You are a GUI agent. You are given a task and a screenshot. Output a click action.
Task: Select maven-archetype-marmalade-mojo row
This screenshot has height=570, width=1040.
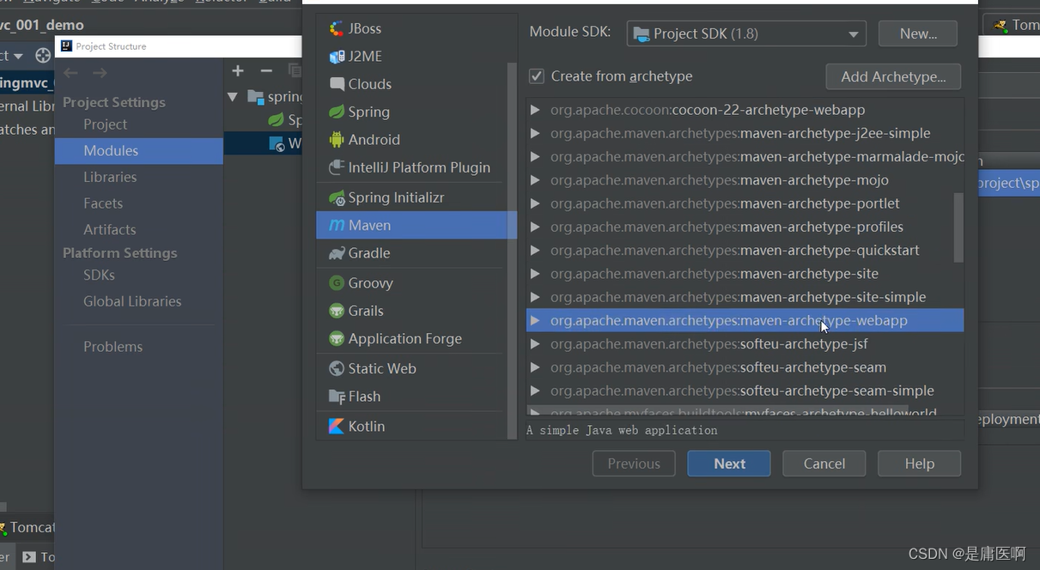tap(745, 156)
